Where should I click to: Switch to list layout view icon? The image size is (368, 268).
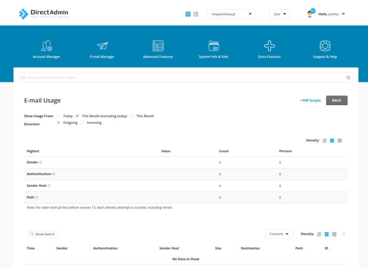pyautogui.click(x=196, y=14)
